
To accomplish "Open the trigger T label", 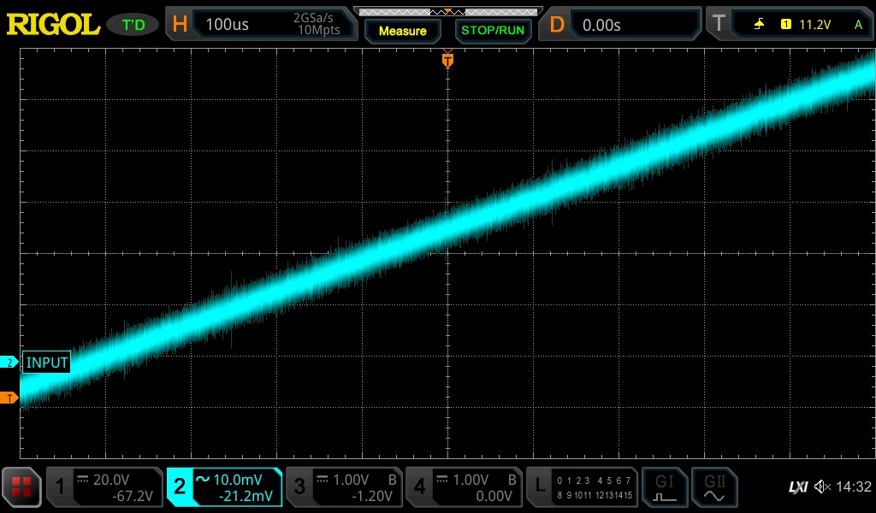I will pos(719,24).
